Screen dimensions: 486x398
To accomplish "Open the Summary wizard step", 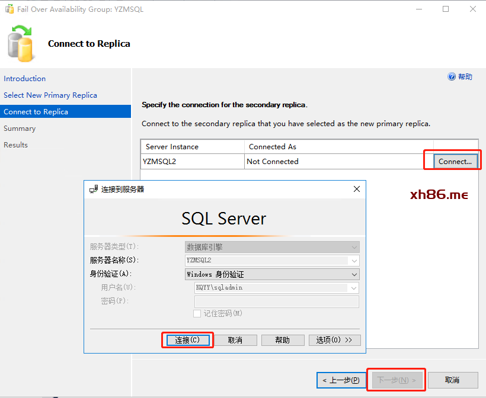I will 20,129.
